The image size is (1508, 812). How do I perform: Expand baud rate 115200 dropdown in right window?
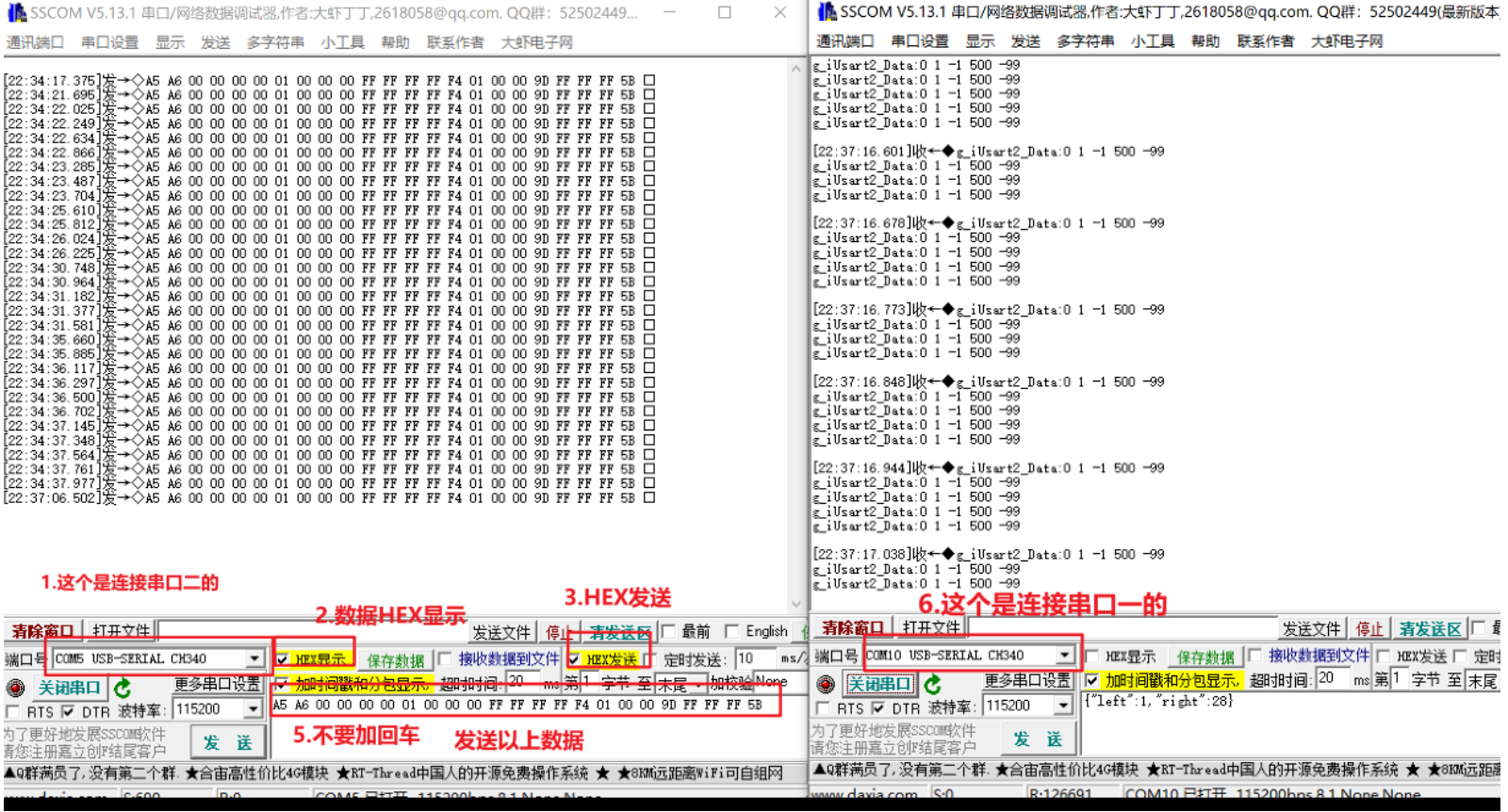[x=1064, y=705]
